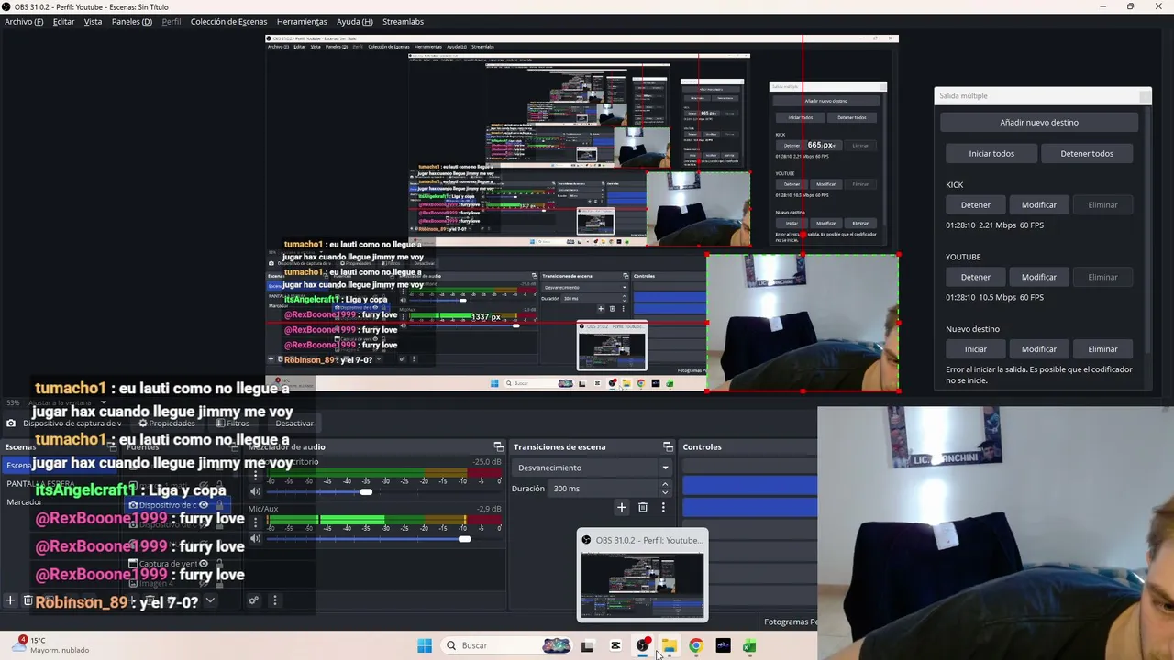The image size is (1174, 660).
Task: Click Modificar for the YOUTUBE destination
Action: [x=1039, y=277]
